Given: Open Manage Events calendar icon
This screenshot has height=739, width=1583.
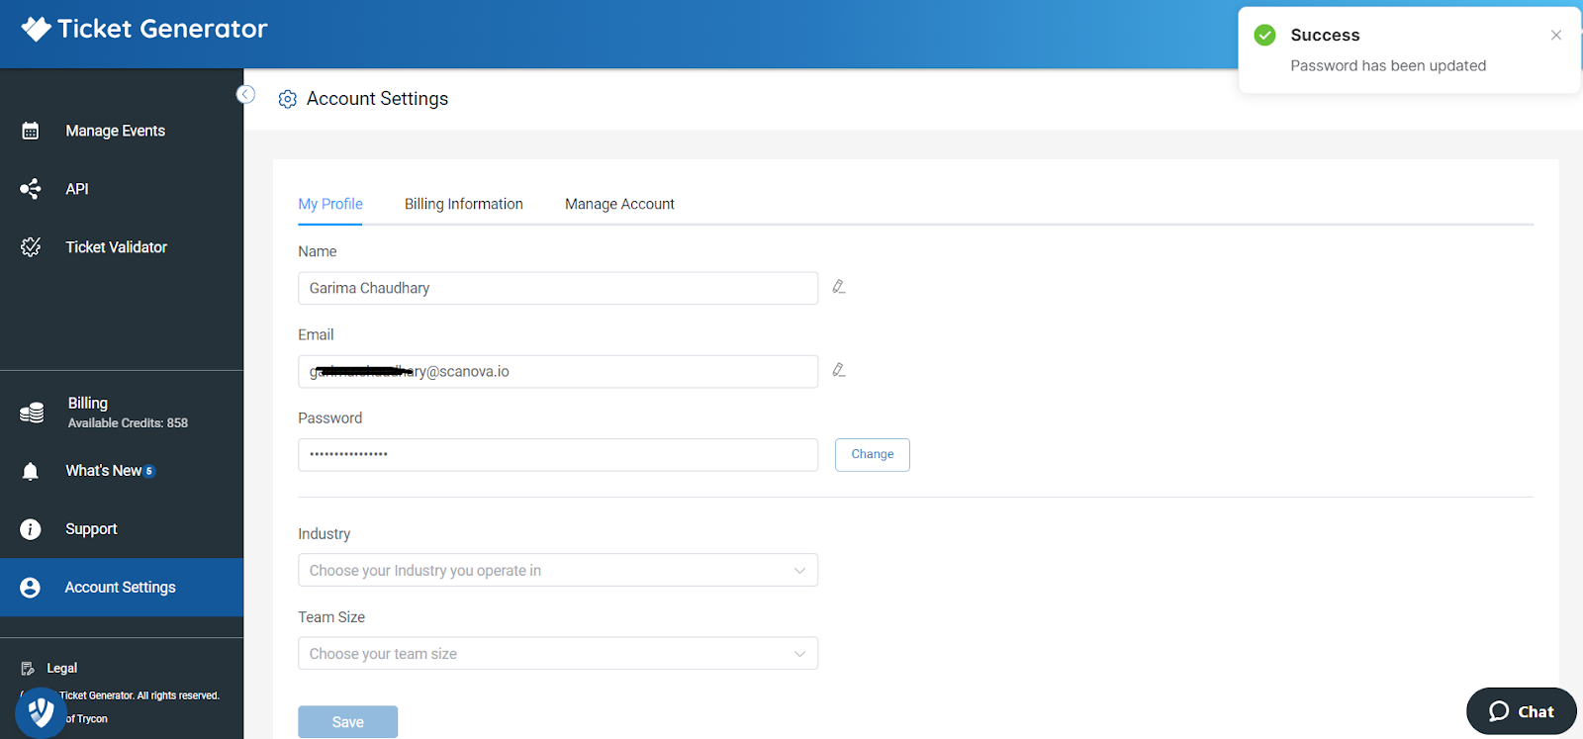Looking at the screenshot, I should tap(31, 131).
